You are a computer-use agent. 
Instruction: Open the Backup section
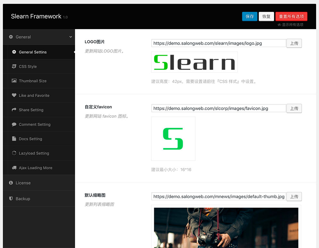click(39, 199)
